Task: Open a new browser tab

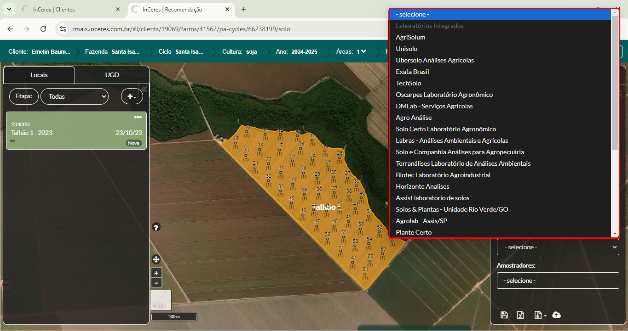Action: [244, 9]
